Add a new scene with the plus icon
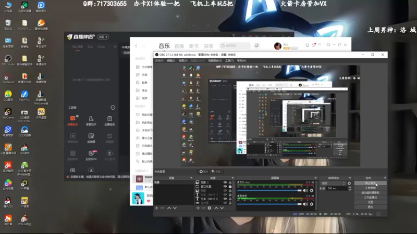The width and height of the screenshot is (417, 234). pos(157,208)
